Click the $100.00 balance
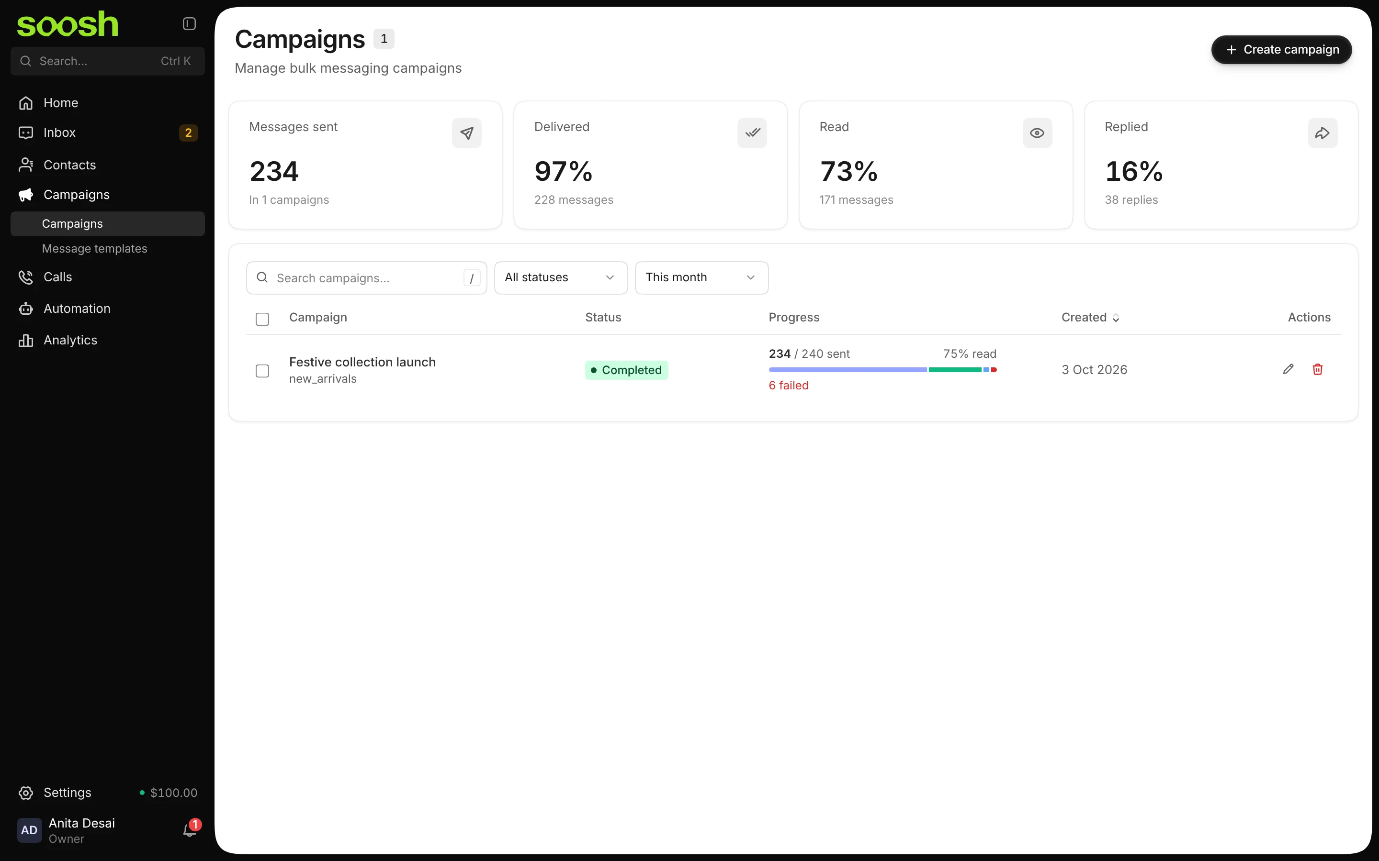Image resolution: width=1379 pixels, height=861 pixels. point(169,793)
